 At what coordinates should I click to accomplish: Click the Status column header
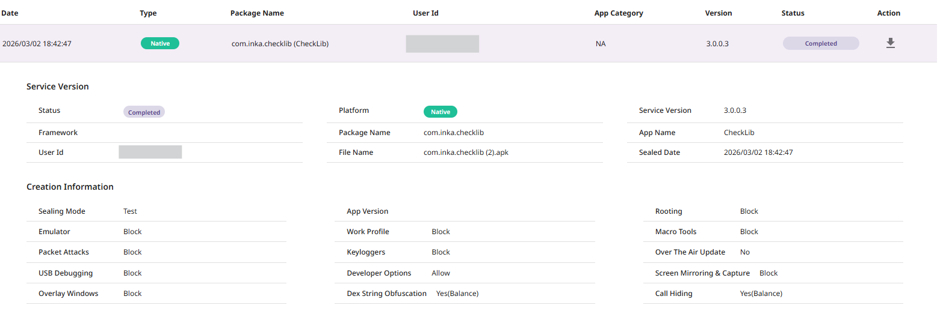coord(793,13)
